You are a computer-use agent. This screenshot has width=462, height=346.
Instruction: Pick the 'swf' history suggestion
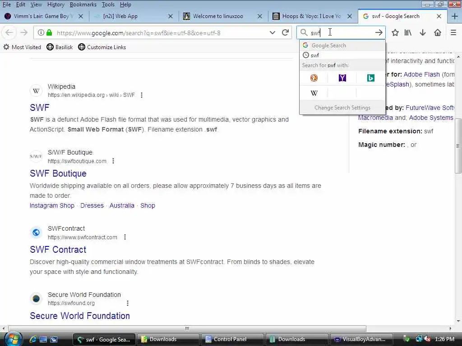click(342, 55)
